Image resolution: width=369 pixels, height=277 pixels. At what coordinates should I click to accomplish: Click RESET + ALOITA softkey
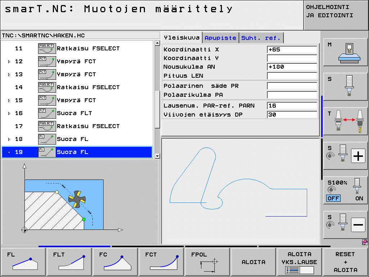pyautogui.click(x=345, y=262)
